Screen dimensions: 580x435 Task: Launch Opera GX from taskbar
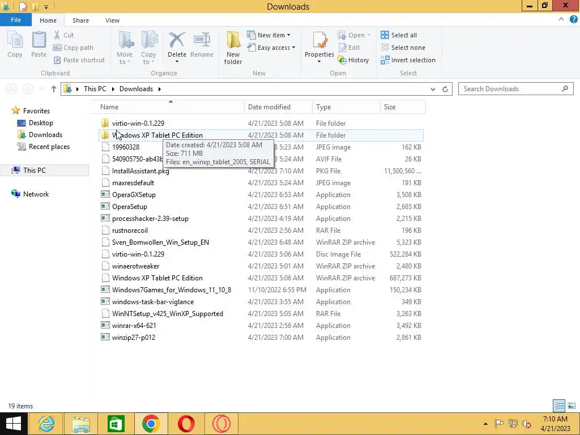221,424
